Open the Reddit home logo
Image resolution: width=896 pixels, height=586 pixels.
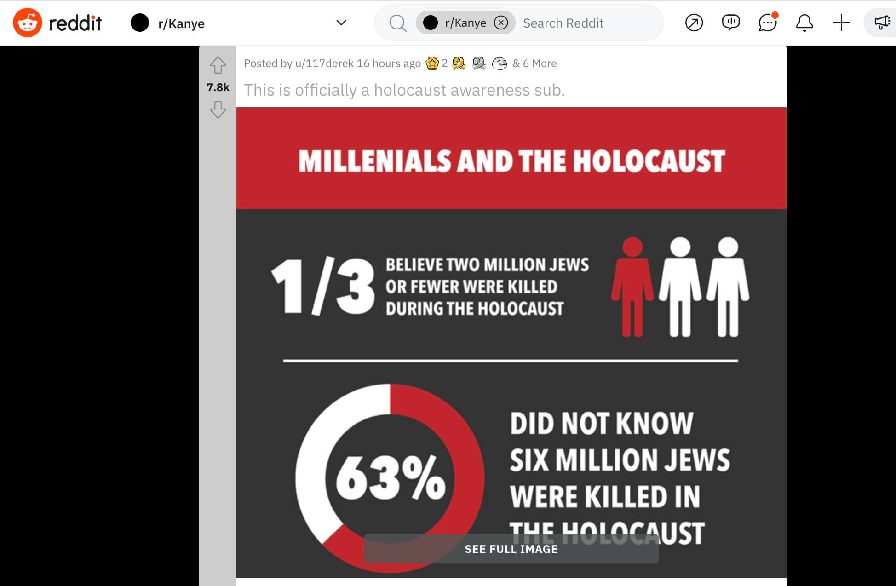(x=57, y=23)
